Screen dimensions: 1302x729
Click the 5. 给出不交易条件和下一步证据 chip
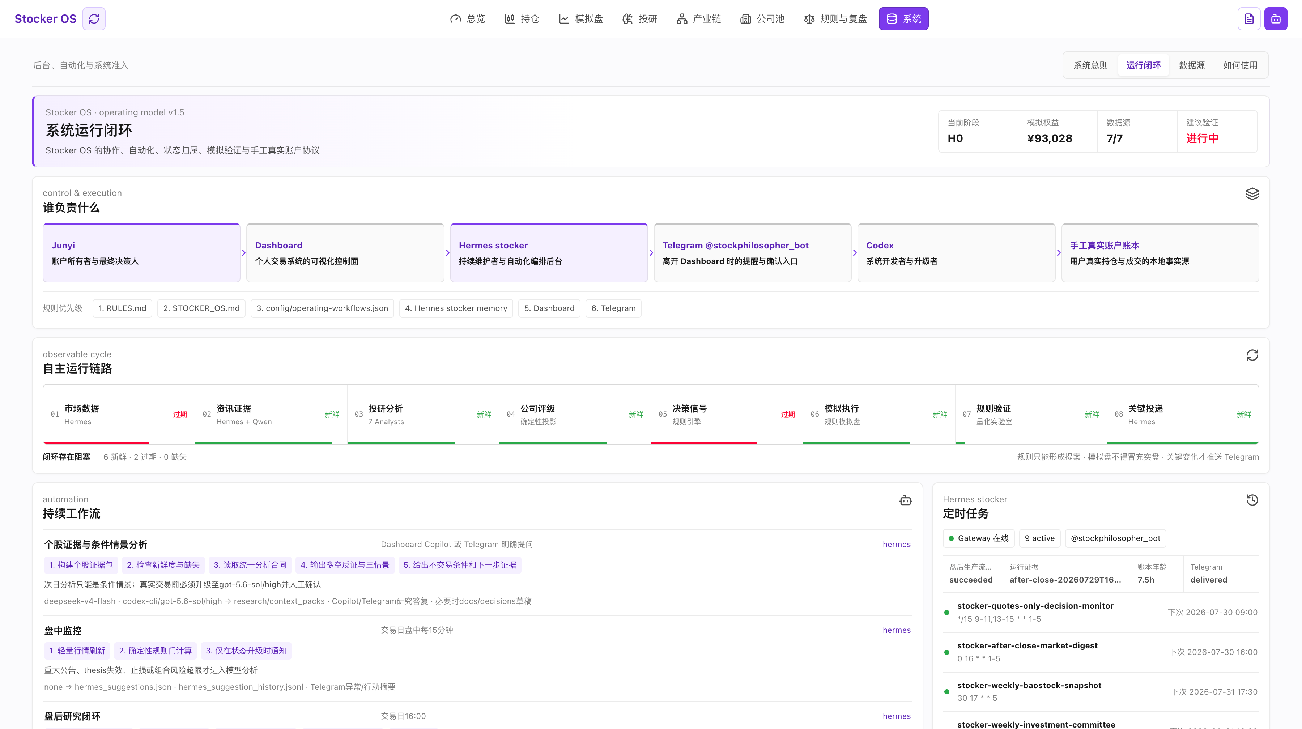coord(460,565)
